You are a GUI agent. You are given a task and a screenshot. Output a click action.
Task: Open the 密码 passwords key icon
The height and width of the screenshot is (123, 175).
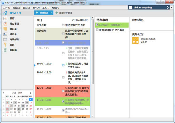(x=5, y=45)
